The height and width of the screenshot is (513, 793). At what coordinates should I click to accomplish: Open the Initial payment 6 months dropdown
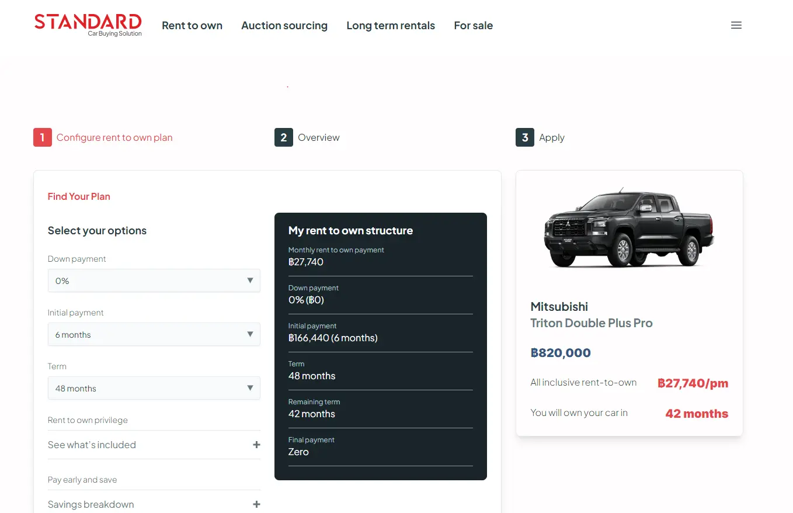(x=154, y=334)
